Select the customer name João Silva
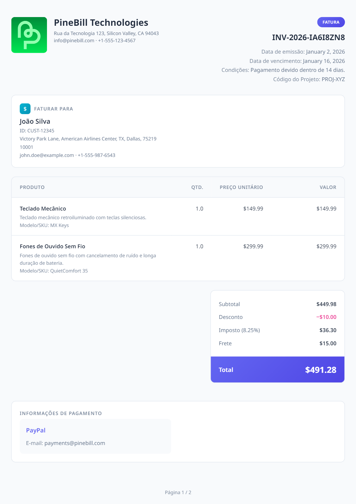Image resolution: width=356 pixels, height=504 pixels. tap(35, 121)
